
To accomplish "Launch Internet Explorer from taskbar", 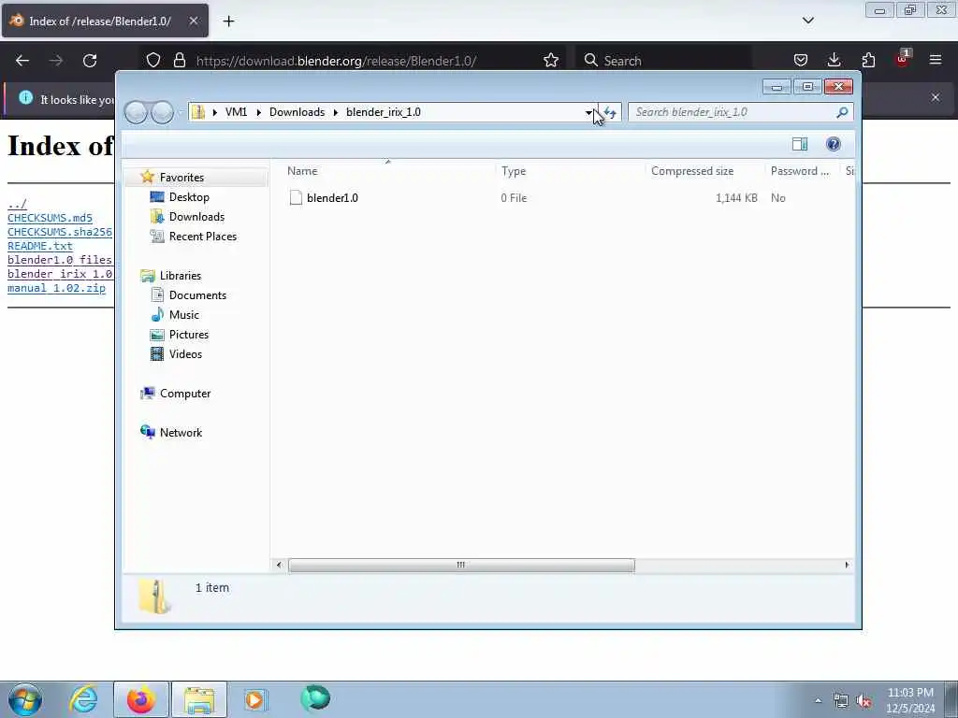I will point(83,699).
